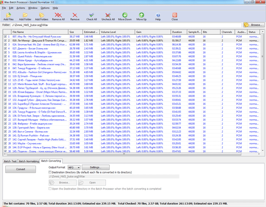
Task: Enable the Destination Directory checkbox
Action: 50,172
